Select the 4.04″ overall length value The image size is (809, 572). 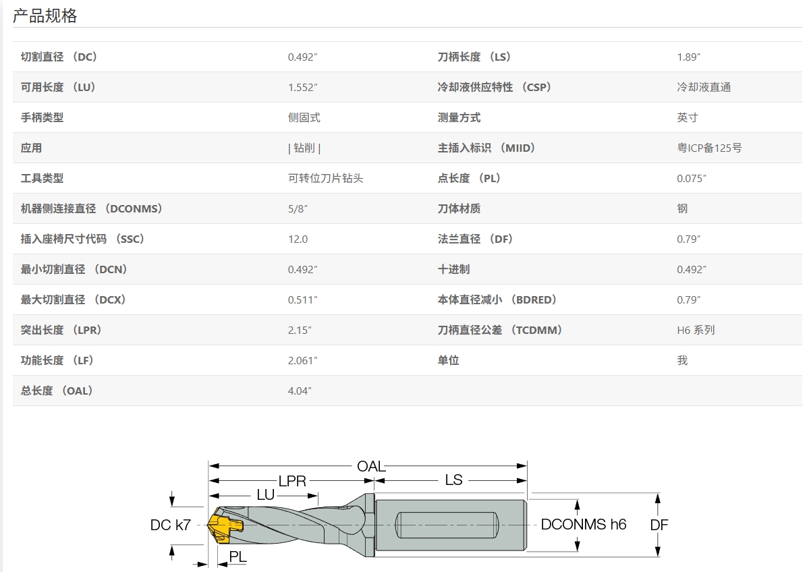(300, 391)
